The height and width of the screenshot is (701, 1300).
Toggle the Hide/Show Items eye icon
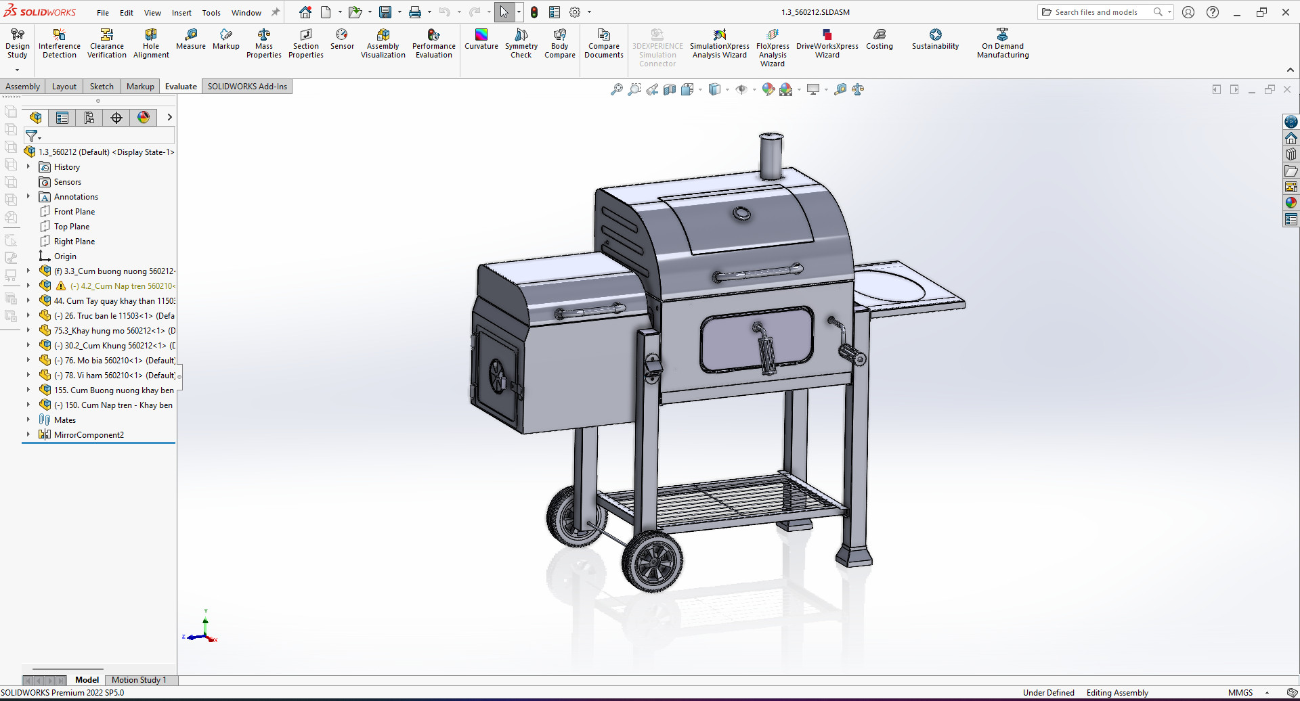coord(741,89)
